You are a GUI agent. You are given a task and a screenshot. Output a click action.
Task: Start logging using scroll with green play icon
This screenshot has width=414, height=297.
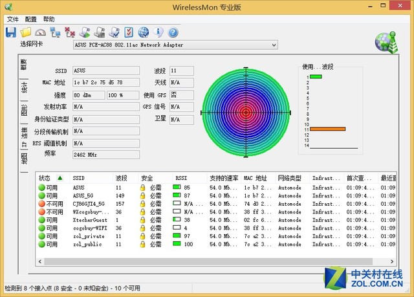85,32
